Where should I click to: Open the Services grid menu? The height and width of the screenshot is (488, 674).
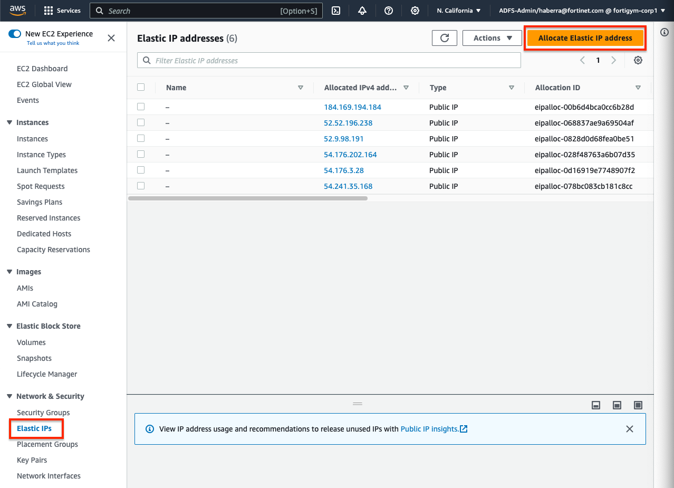(x=62, y=11)
